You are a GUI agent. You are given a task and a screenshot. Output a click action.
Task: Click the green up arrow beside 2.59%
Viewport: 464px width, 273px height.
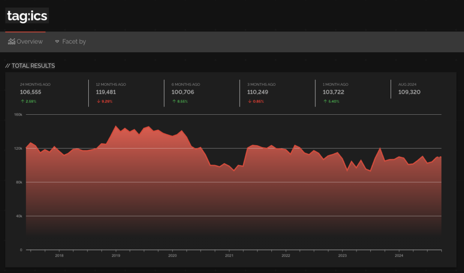point(23,101)
